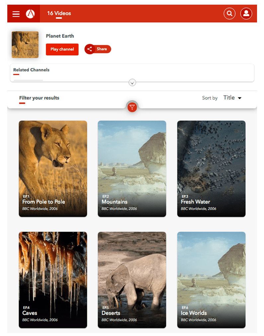Image resolution: width=264 pixels, height=336 pixels.
Task: Open the Fresh Water episode card
Action: [x=211, y=169]
